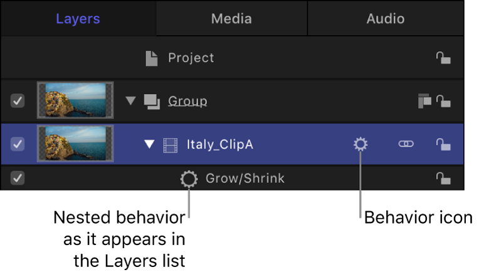Toggle lock on the Group row

(x=443, y=100)
